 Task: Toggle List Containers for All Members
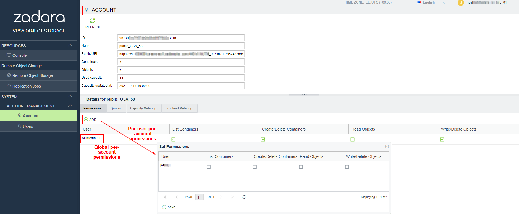tap(174, 139)
